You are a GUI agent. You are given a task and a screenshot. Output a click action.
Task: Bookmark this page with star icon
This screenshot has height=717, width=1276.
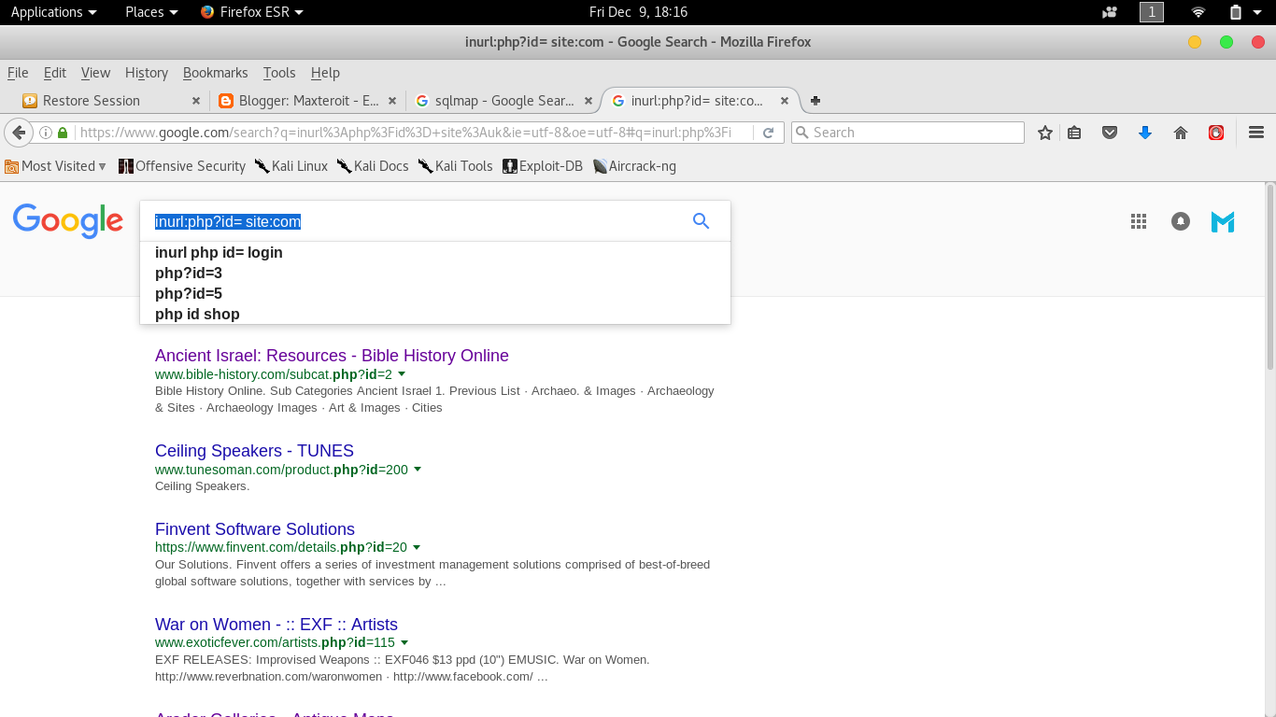click(1045, 133)
